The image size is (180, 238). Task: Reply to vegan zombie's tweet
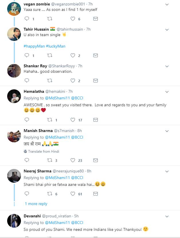coord(27,19)
